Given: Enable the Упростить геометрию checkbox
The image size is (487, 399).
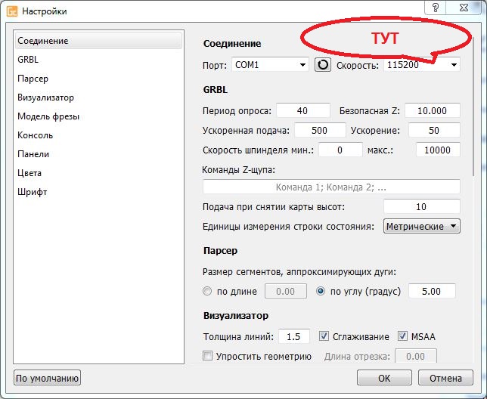Looking at the screenshot, I should [207, 356].
